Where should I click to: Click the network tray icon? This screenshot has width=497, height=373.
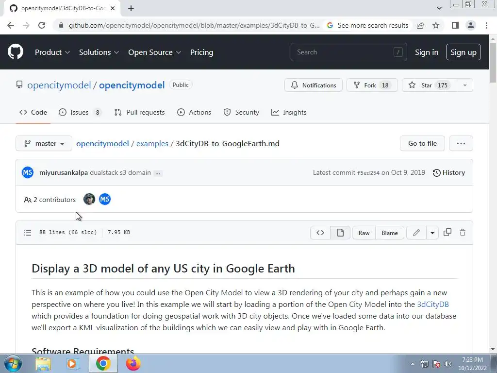[424, 364]
